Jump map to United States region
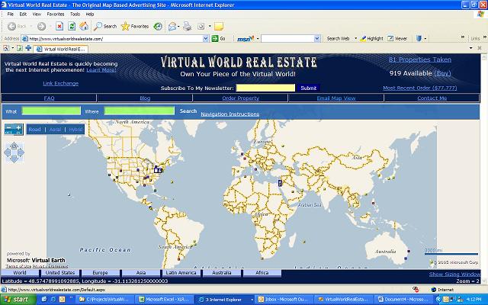The width and height of the screenshot is (488, 305). (60, 273)
